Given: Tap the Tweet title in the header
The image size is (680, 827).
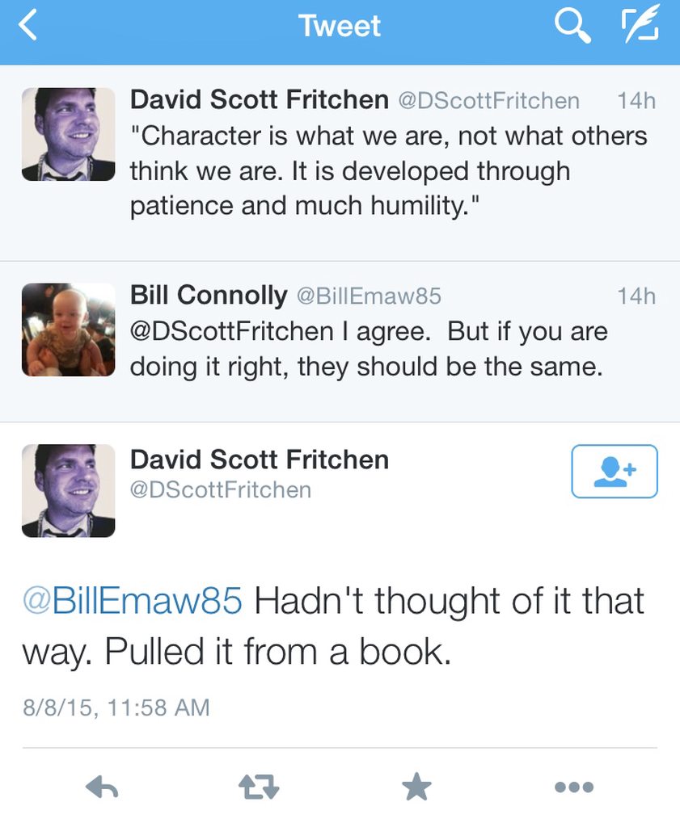Looking at the screenshot, I should [x=340, y=26].
